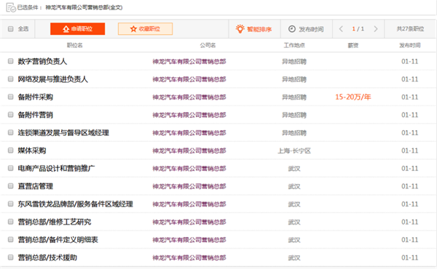Click date 01-11 in 备附件采购 row
437x269 pixels.
[409, 97]
